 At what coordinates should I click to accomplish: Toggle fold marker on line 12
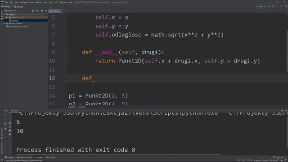(67, 78)
